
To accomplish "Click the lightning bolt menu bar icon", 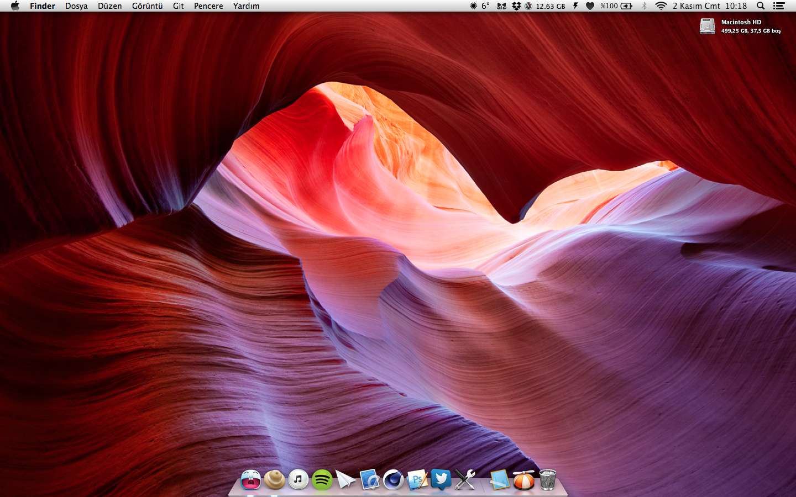I will (x=575, y=6).
